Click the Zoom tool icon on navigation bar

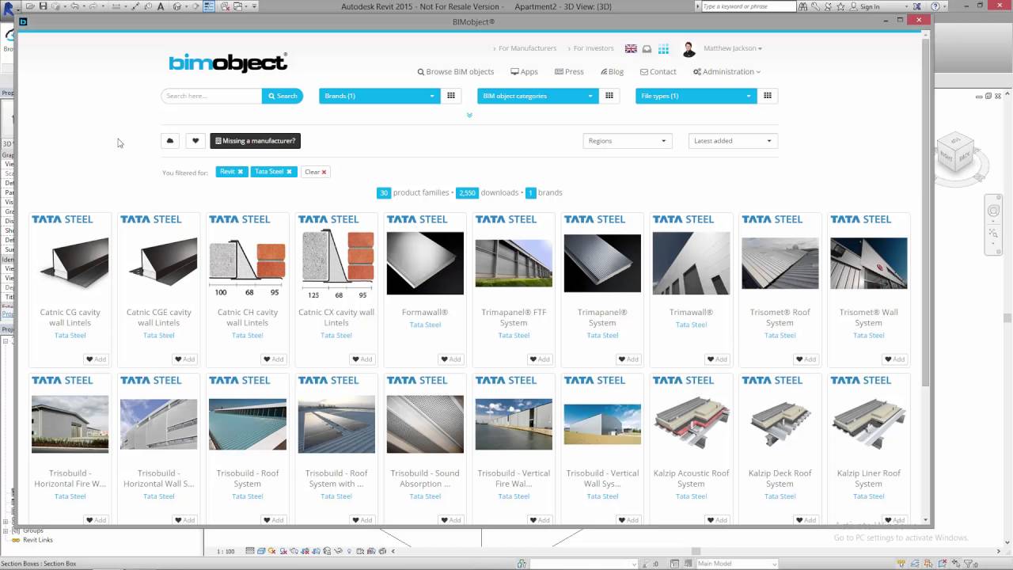(x=993, y=233)
